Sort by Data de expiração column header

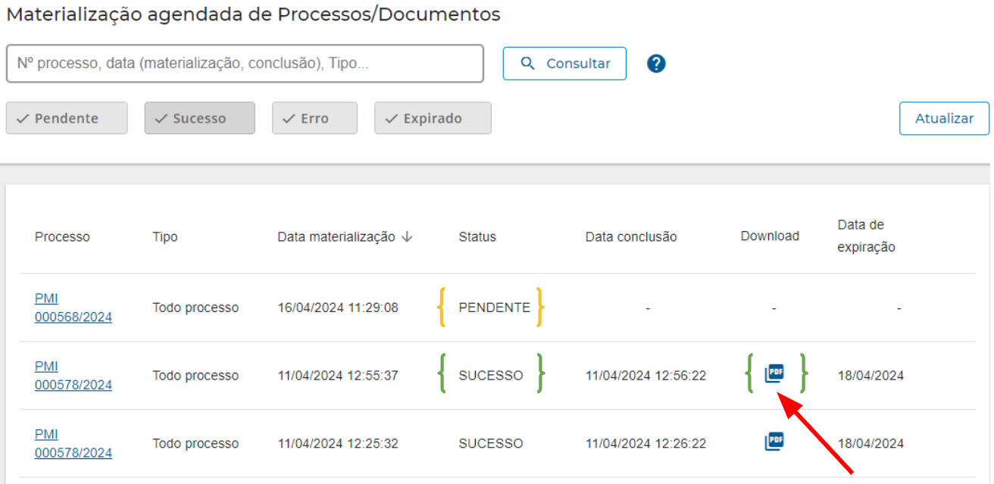[866, 236]
